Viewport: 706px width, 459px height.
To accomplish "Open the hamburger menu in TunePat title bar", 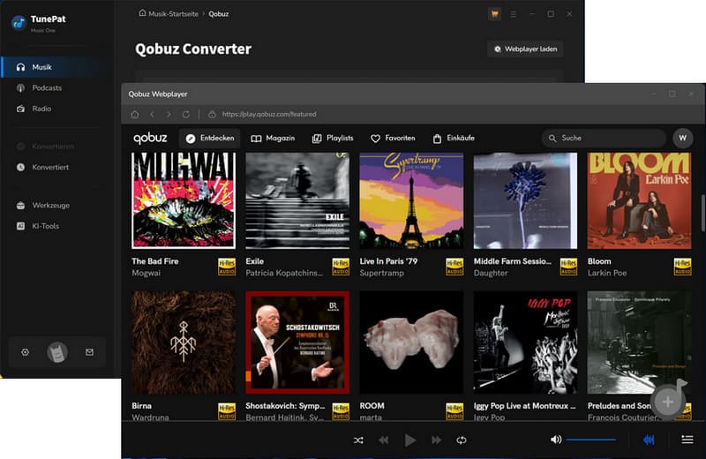I will pos(514,14).
